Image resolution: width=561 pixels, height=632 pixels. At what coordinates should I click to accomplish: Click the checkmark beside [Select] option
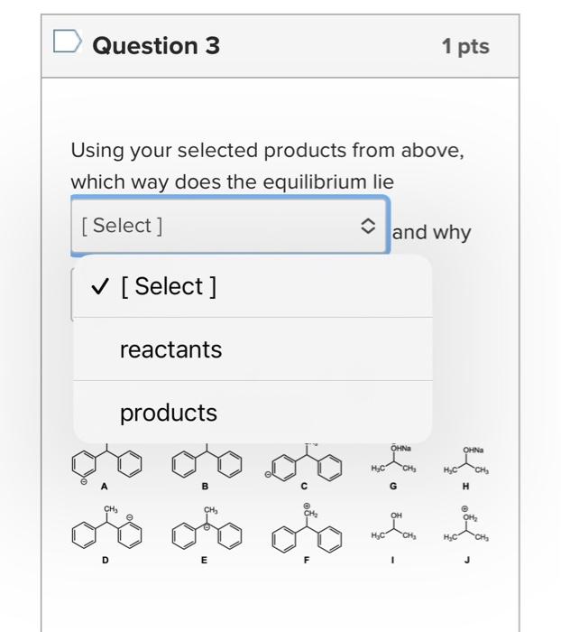[102, 287]
